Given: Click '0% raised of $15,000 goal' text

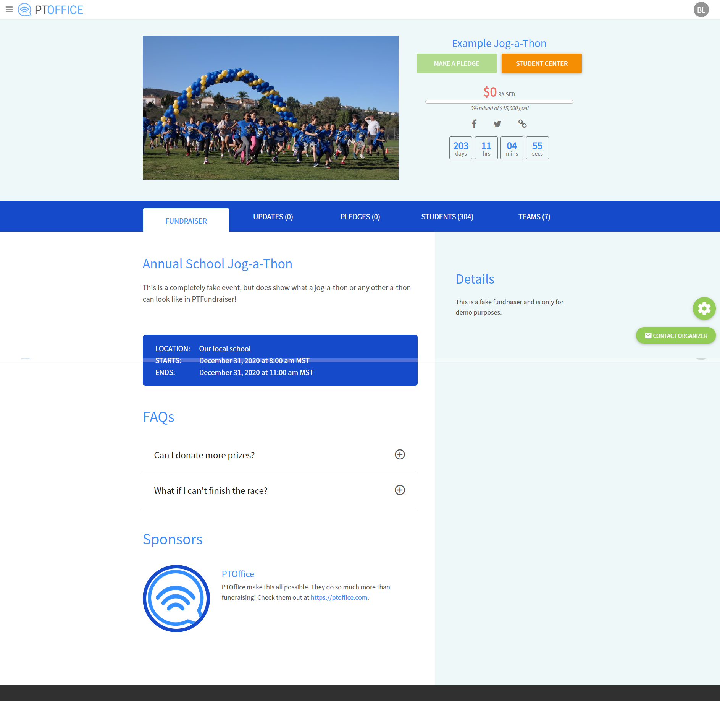Looking at the screenshot, I should pos(499,108).
